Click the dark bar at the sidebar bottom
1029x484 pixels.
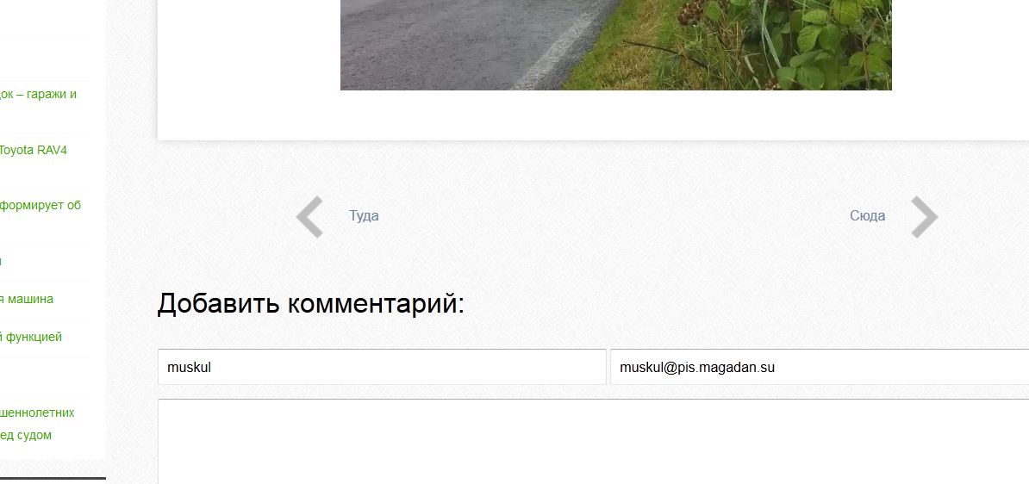53,479
